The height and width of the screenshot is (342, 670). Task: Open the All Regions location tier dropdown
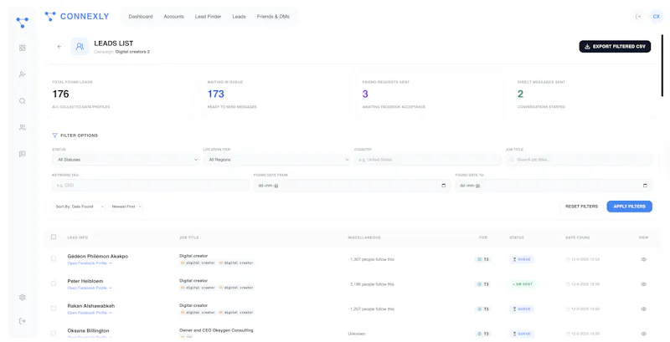coord(276,160)
